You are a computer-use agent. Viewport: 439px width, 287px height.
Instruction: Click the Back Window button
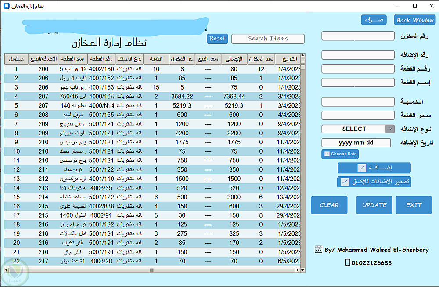coord(415,20)
